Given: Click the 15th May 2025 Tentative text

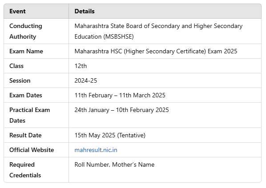Looking at the screenshot, I should click(110, 135).
